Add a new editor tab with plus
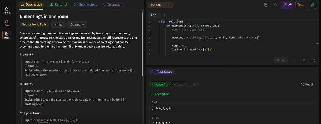The image size is (321, 124). [x=165, y=15]
